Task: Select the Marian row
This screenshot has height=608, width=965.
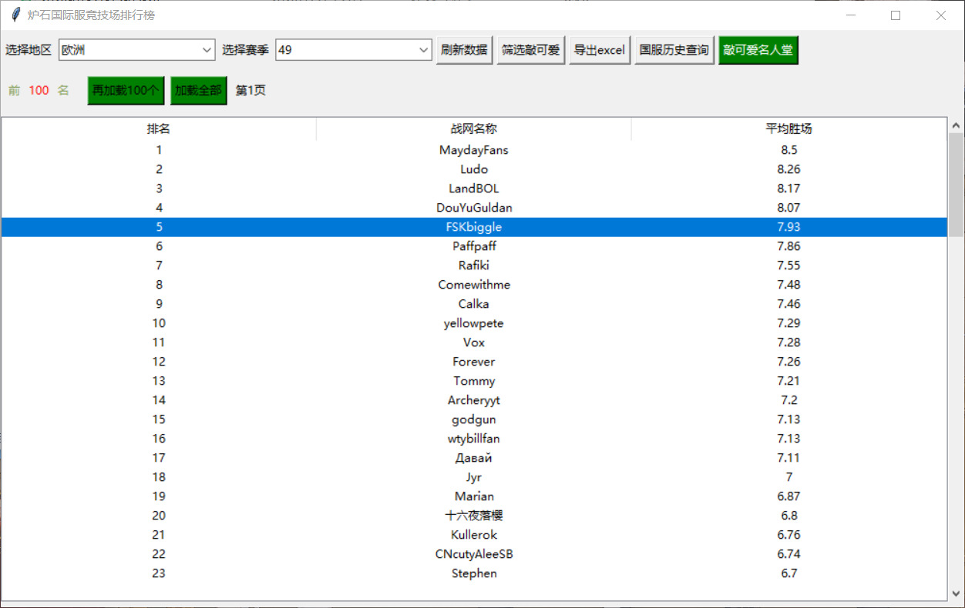Action: pyautogui.click(x=474, y=496)
